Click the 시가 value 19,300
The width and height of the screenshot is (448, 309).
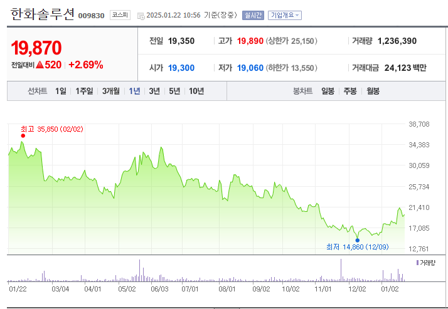click(x=181, y=68)
